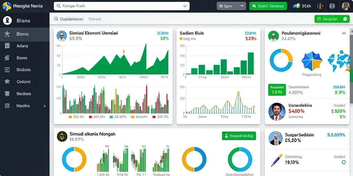Viewport: 353px width, 176px height.
Task: Click the green Icogank larndng button
Action: (x=239, y=136)
